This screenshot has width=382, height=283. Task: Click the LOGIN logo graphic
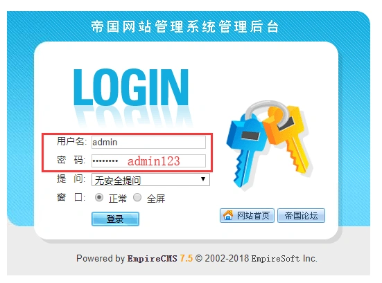131,87
